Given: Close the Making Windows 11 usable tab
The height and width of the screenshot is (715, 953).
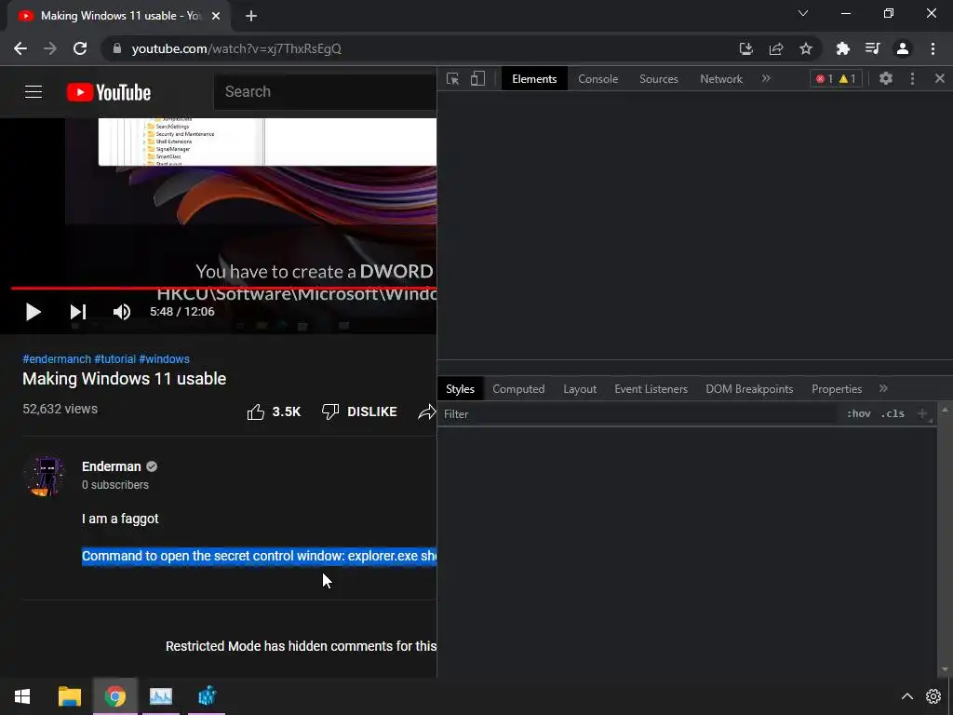Looking at the screenshot, I should [x=216, y=16].
